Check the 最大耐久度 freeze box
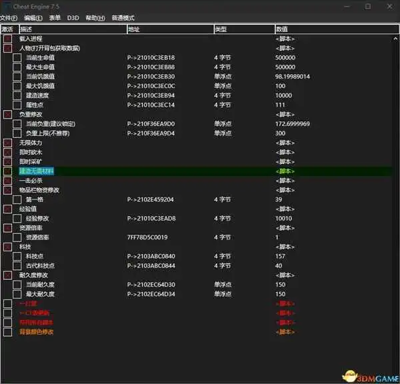400x384 pixels. coord(17,294)
